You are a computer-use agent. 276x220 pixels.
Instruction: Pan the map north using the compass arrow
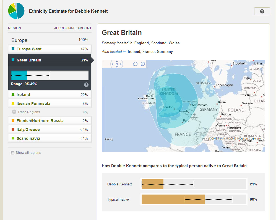117,61
